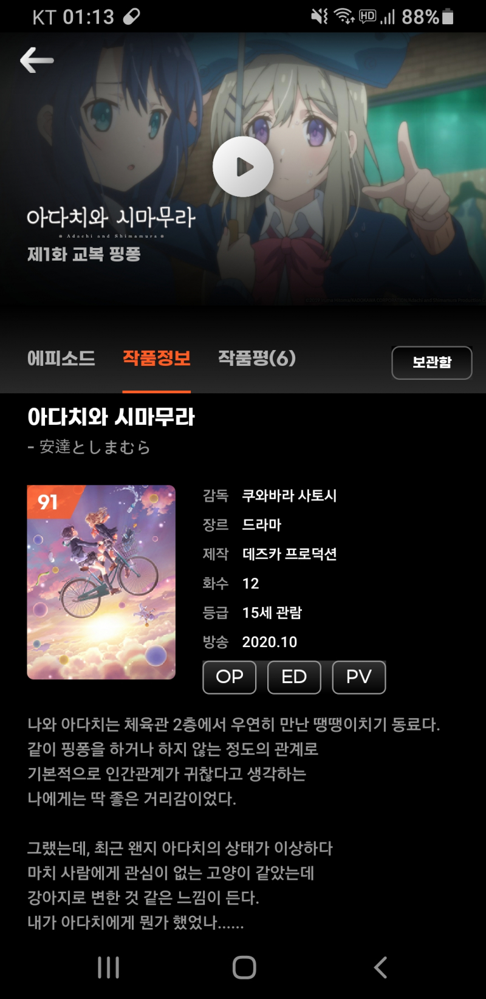Tap the back arrow at top left
Screen dimensions: 486x999
tap(37, 60)
